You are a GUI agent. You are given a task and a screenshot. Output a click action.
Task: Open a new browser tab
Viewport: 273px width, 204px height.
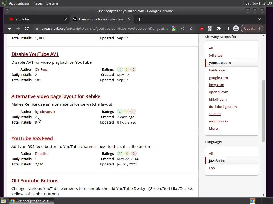pyautogui.click(x=139, y=19)
